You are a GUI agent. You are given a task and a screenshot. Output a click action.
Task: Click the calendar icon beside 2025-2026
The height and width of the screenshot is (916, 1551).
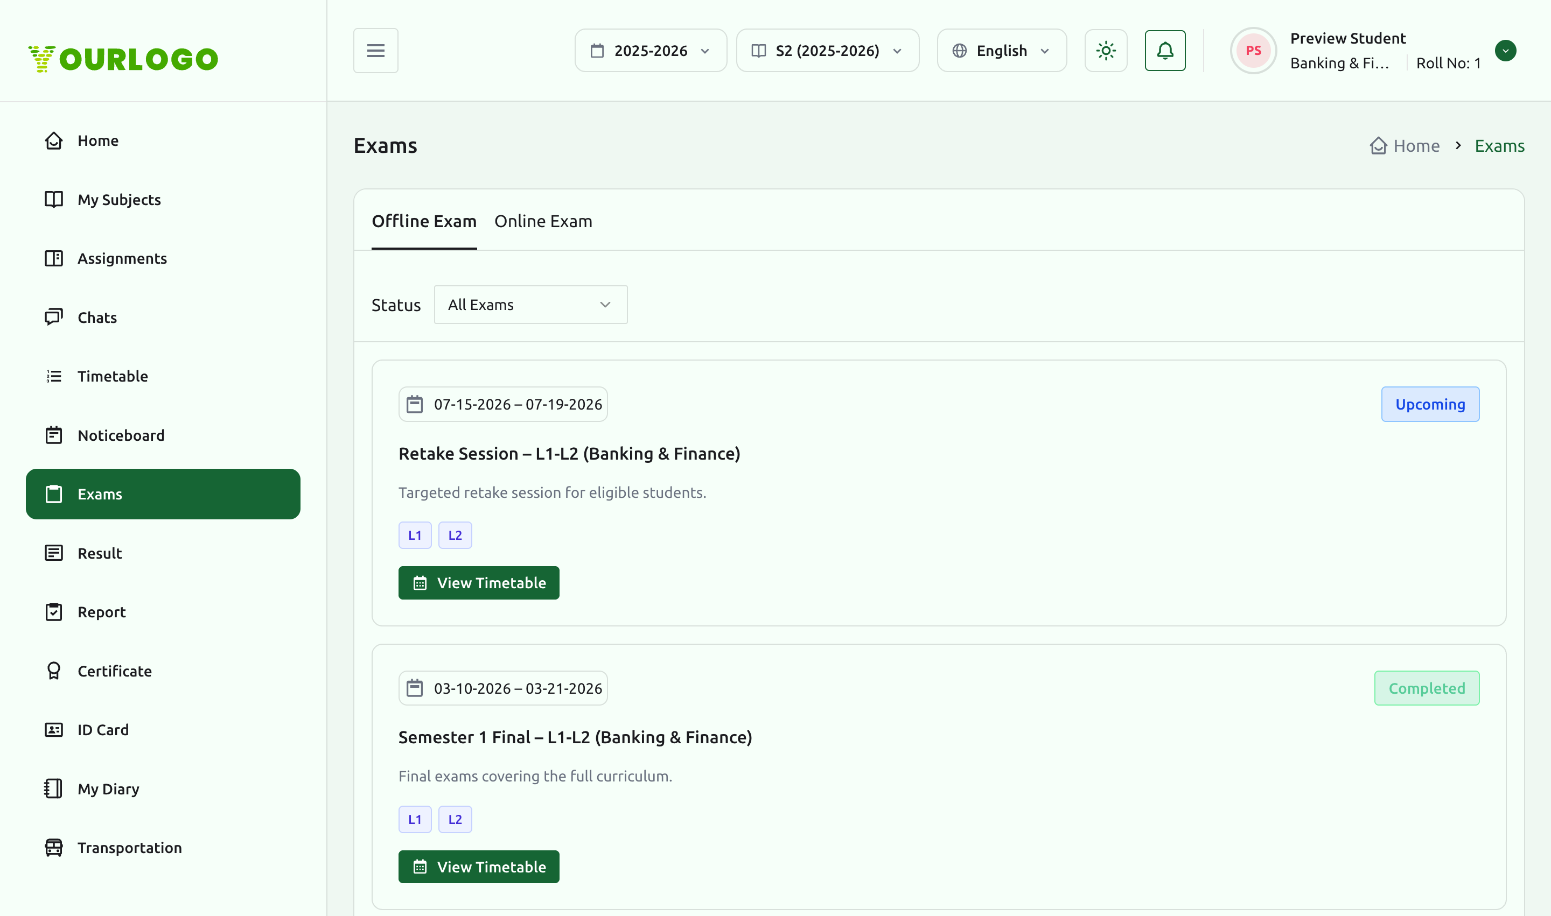(x=597, y=51)
